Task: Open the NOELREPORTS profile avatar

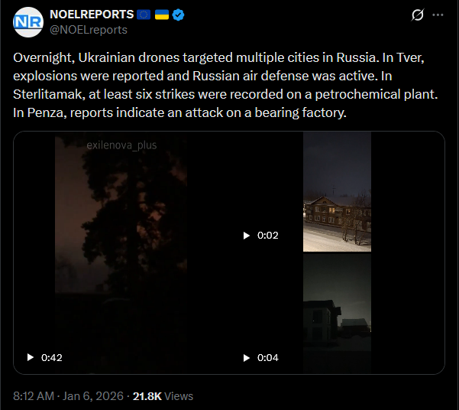Action: 28,22
